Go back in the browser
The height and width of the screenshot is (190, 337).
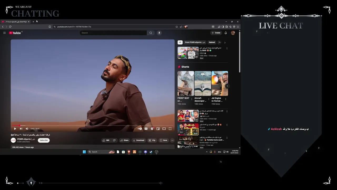[3, 27]
